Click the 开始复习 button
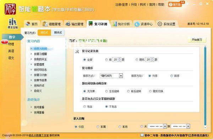213x139 pixels. click(x=197, y=40)
